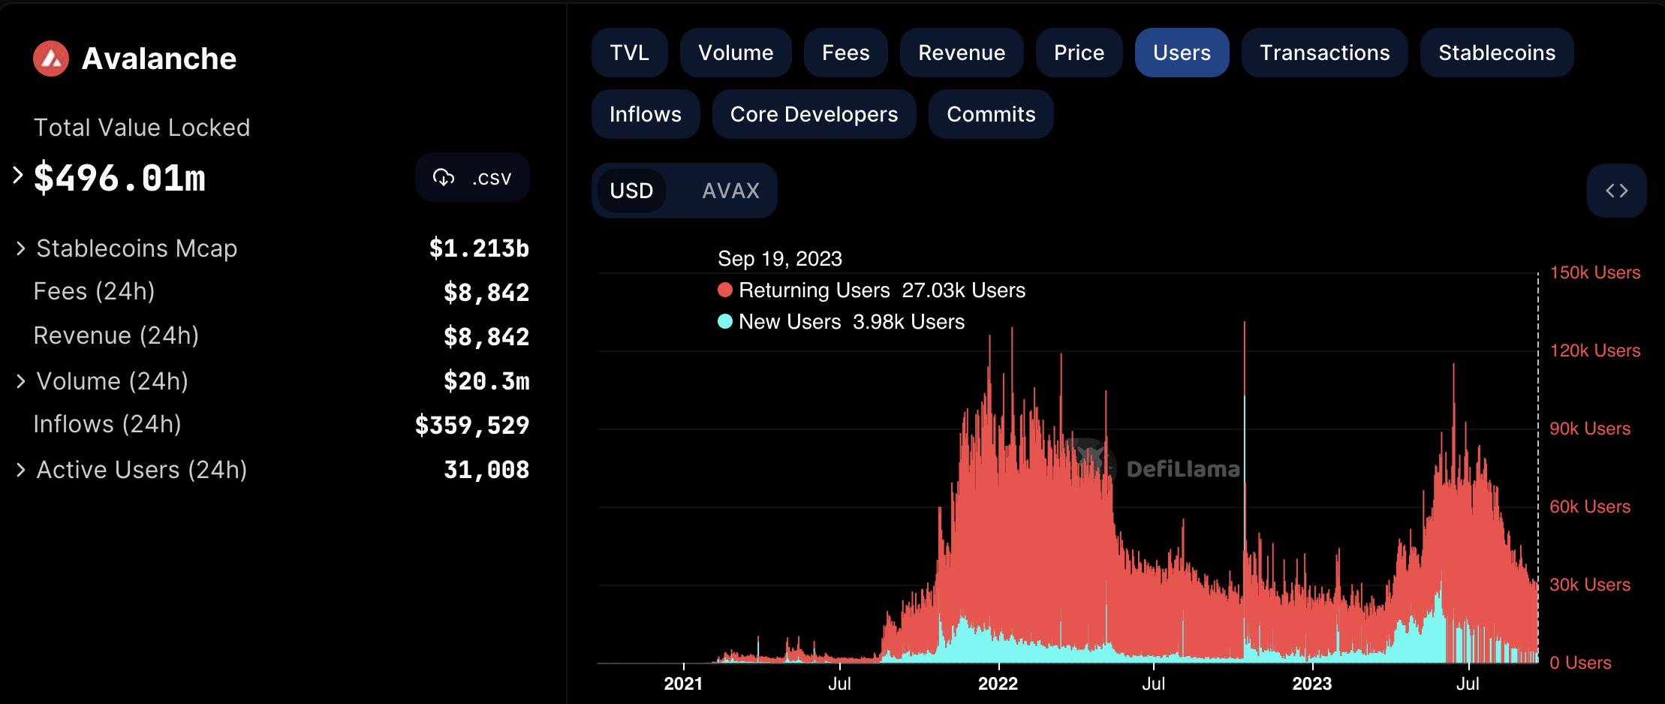Click the Total Value Locked label
The width and height of the screenshot is (1665, 704).
(x=142, y=128)
